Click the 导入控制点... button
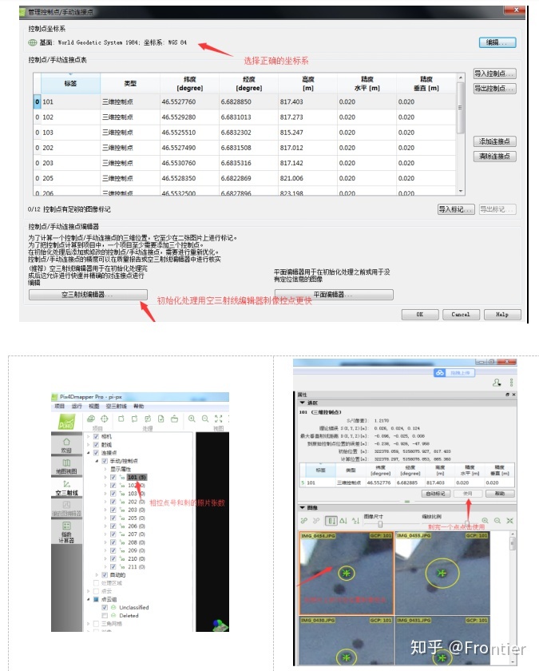The height and width of the screenshot is (671, 539). 494,73
